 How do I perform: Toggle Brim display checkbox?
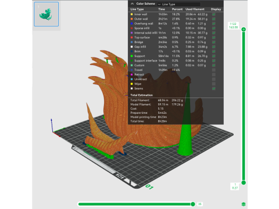point(214,52)
